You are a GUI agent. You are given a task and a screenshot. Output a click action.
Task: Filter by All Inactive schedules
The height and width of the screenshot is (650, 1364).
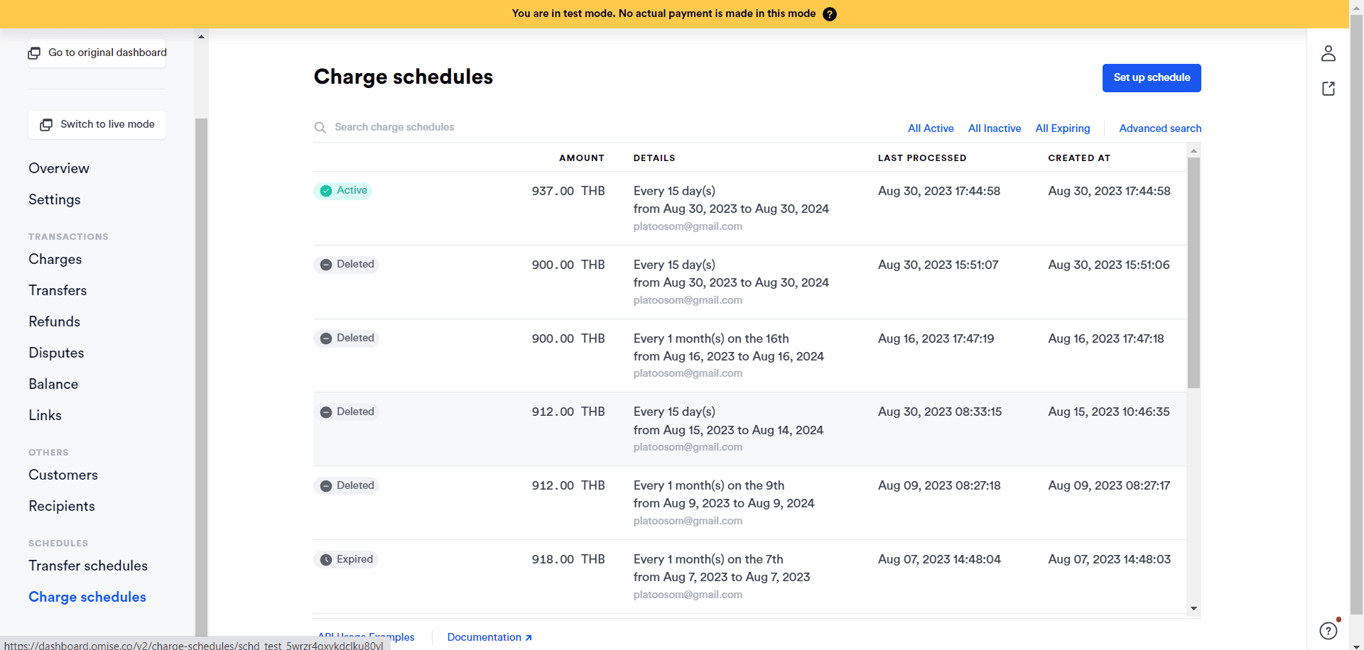pyautogui.click(x=994, y=128)
